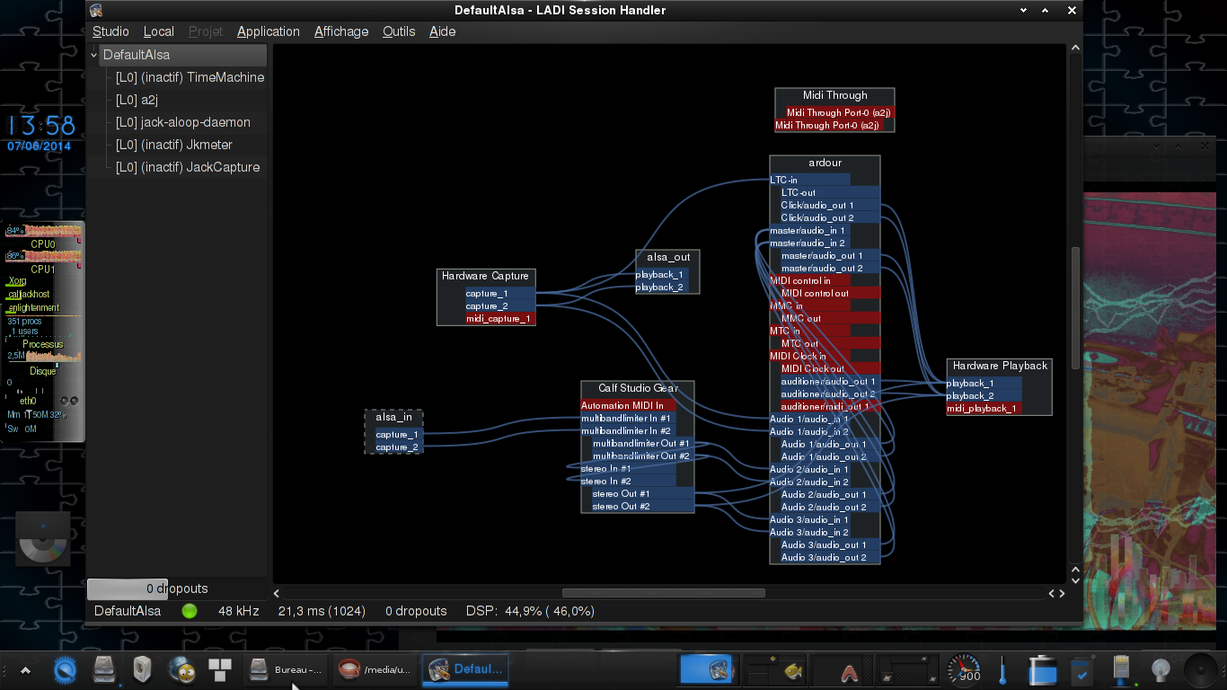Open the Affichage menu
The width and height of the screenshot is (1227, 690).
[340, 31]
